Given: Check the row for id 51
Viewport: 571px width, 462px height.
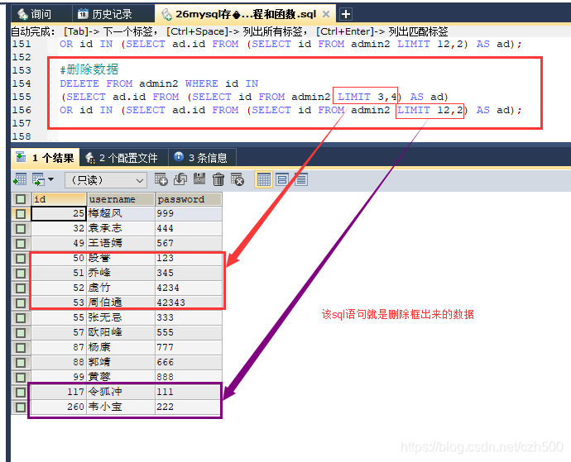Looking at the screenshot, I should (21, 274).
